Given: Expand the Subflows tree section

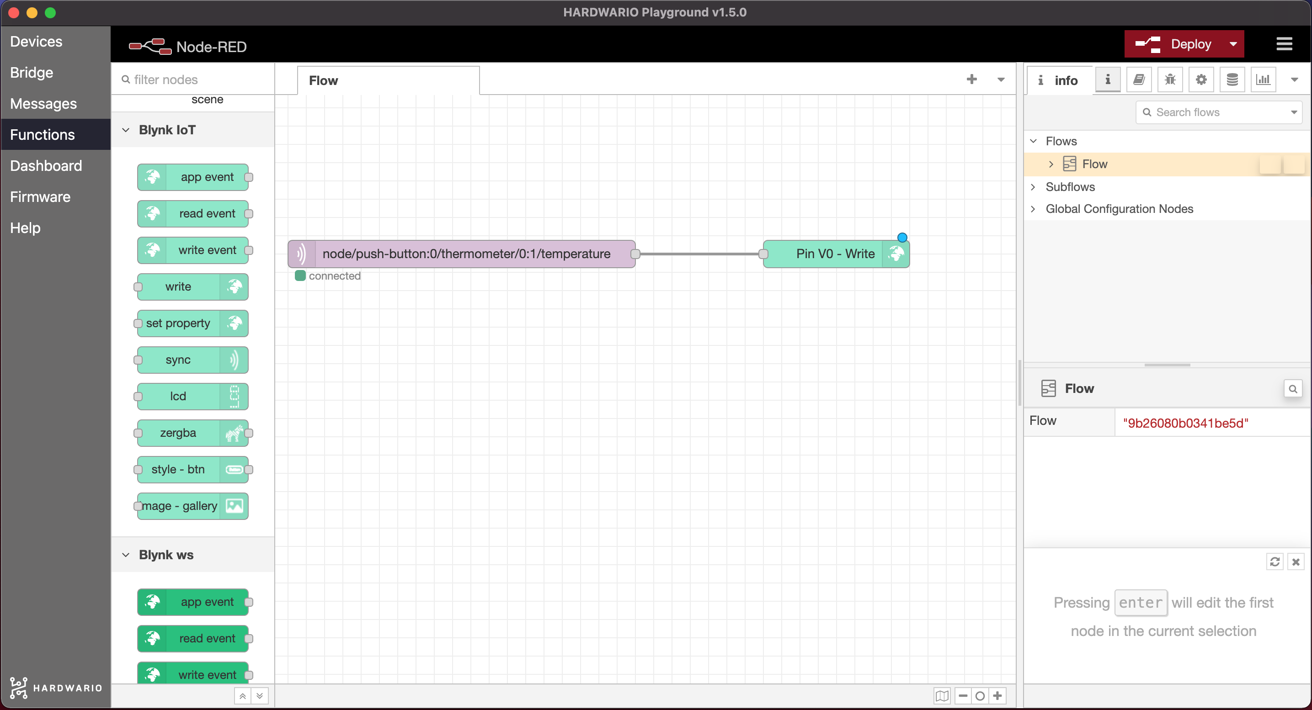Looking at the screenshot, I should pos(1034,187).
